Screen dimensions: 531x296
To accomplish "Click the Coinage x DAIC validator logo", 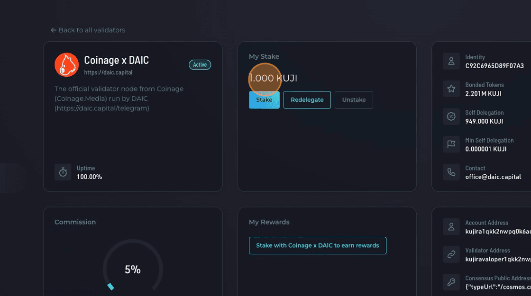I will pos(66,65).
